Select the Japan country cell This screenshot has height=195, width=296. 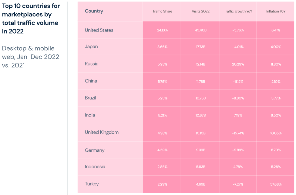[x=91, y=47]
